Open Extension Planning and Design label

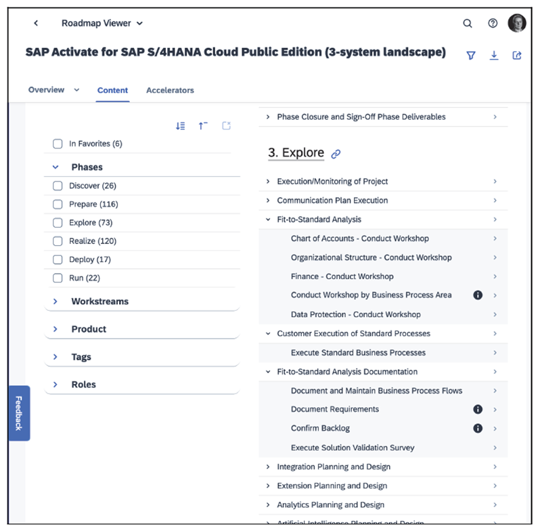pos(332,486)
